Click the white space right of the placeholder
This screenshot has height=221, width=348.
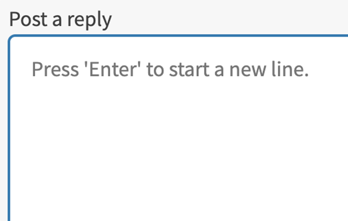point(328,69)
